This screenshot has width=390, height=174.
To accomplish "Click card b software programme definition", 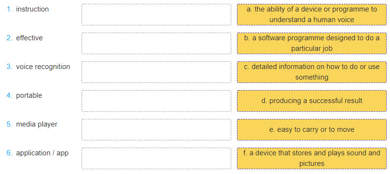I will 312,43.
